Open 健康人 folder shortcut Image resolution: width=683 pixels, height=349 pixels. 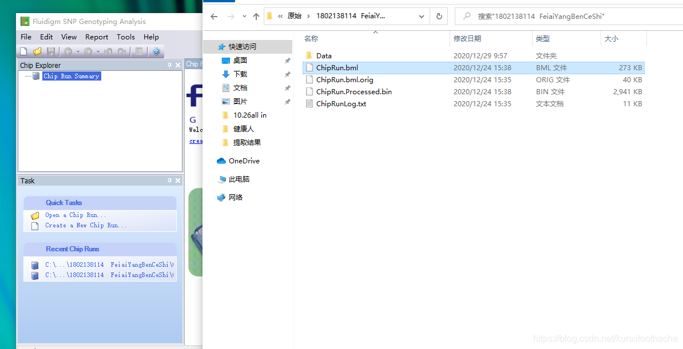click(243, 129)
